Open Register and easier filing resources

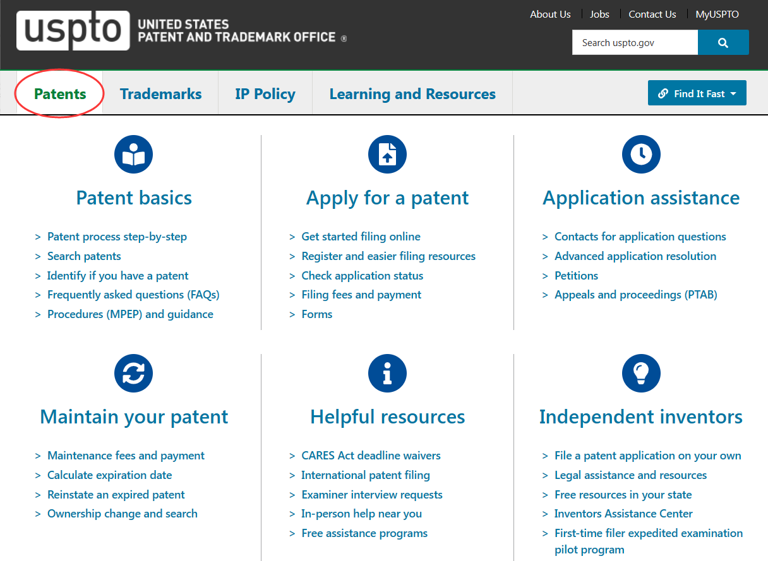click(x=388, y=256)
